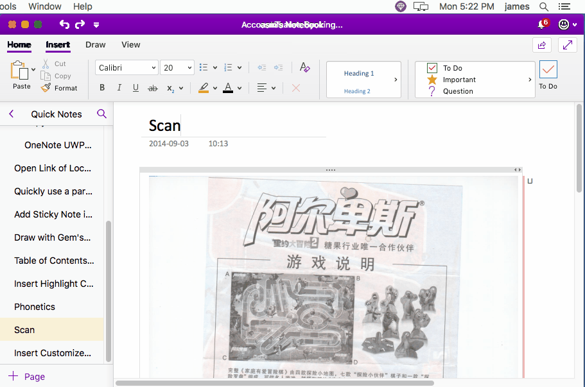Toggle Bold formatting
Image resolution: width=585 pixels, height=387 pixels.
[102, 88]
